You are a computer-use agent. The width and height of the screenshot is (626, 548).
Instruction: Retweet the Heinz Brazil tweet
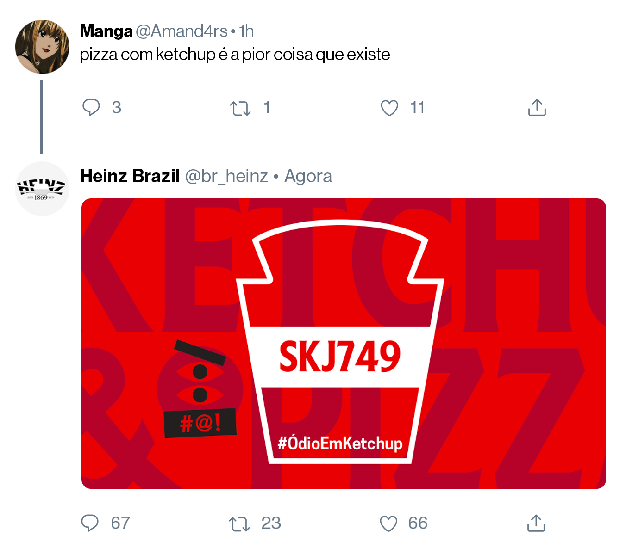[x=239, y=524]
